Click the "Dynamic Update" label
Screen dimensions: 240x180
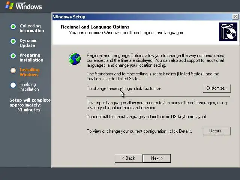(x=28, y=43)
